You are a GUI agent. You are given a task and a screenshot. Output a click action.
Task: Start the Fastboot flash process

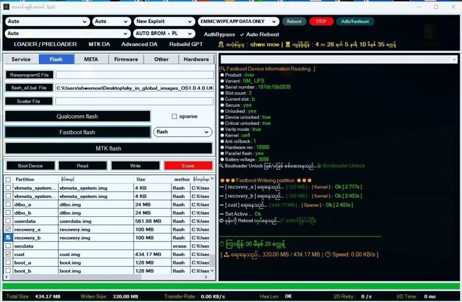coord(78,132)
